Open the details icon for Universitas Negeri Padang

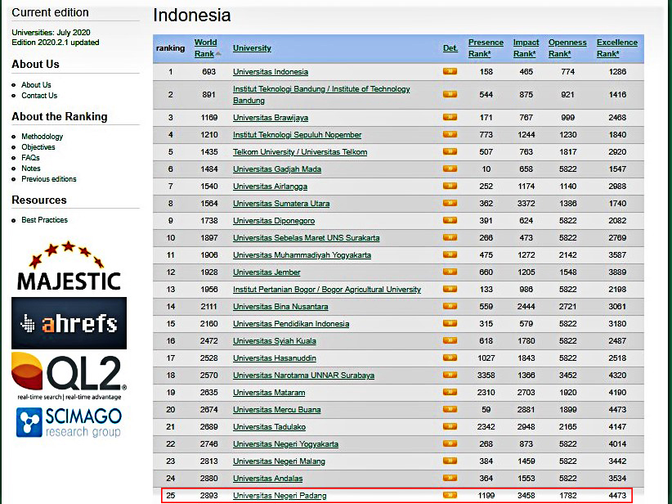tap(450, 495)
